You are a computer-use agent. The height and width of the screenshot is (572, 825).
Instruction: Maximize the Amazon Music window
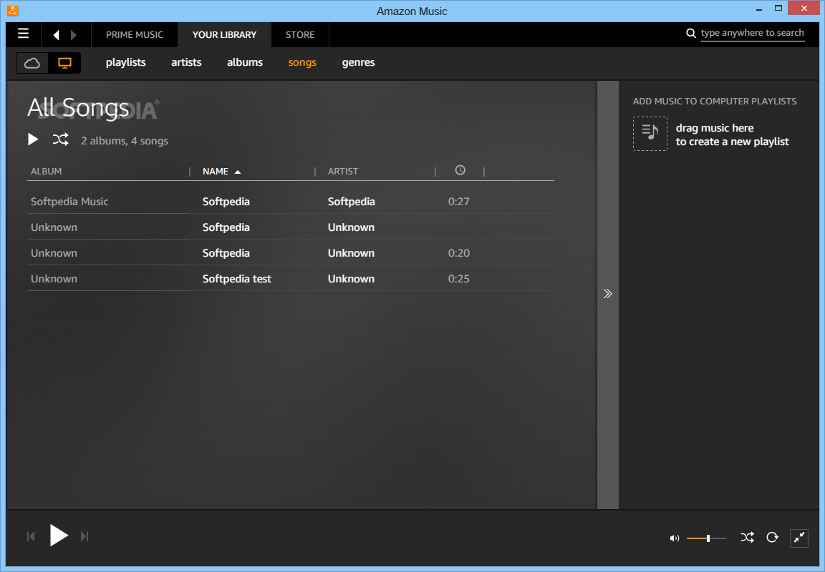[778, 8]
